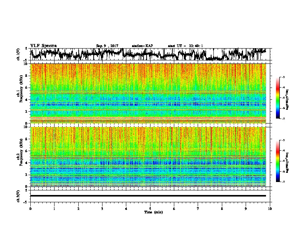Click the 8 kHz tick on ch.2 frequency axis
The width and height of the screenshot is (304, 234).
pyautogui.click(x=27, y=139)
